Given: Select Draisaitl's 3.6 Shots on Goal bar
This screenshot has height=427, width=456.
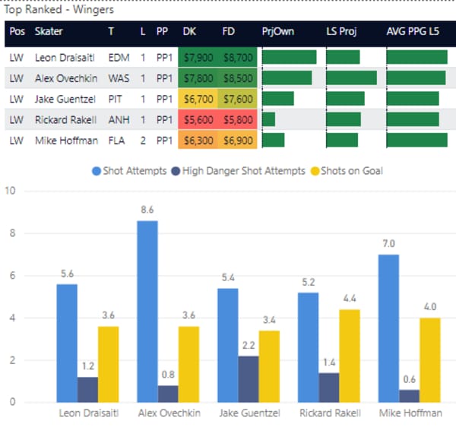Looking at the screenshot, I should pyautogui.click(x=108, y=365).
